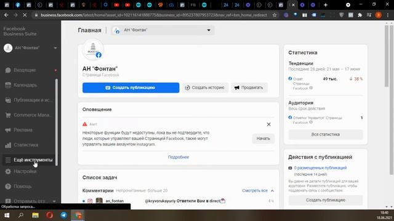
Task: Click the Входящие chat bubble icon
Action: click(x=8, y=70)
